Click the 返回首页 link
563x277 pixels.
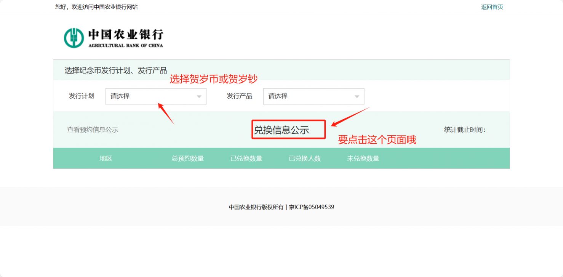[x=492, y=7]
